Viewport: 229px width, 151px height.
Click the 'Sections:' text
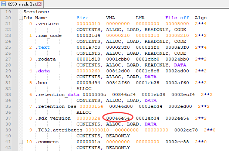coord(37,12)
